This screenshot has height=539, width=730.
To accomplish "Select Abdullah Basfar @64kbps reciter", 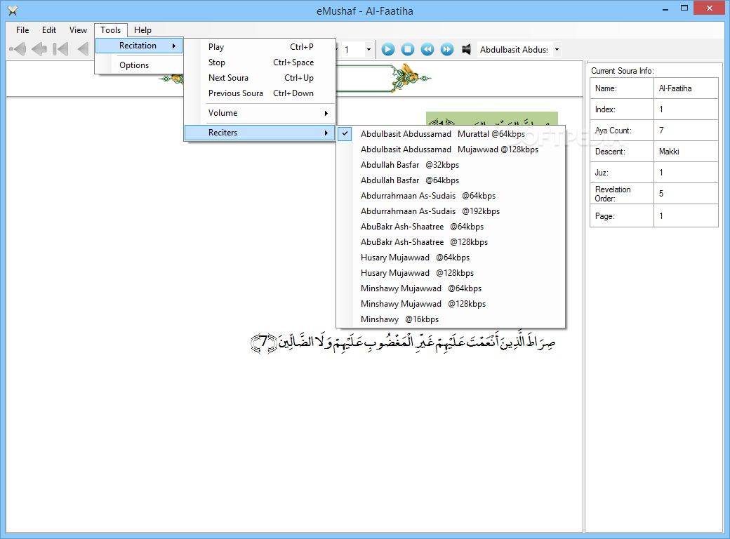I will [451, 180].
